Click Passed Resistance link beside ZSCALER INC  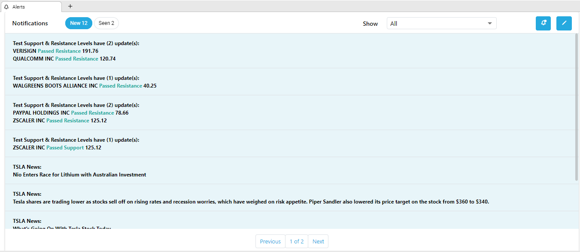pyautogui.click(x=68, y=121)
